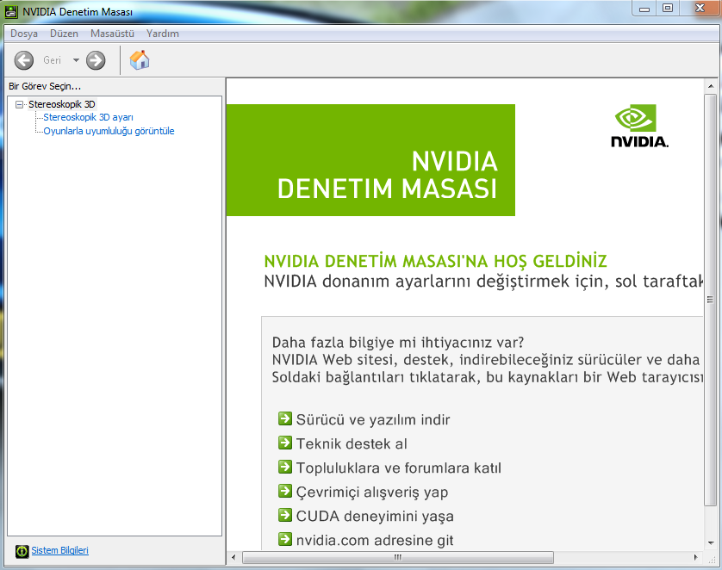The height and width of the screenshot is (570, 722).
Task: Click the Forward arrow navigation icon
Action: (x=96, y=60)
